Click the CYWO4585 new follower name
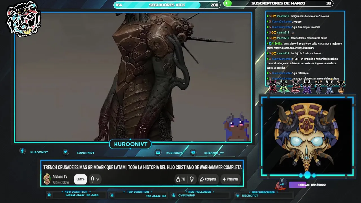This screenshot has height=203, width=361. [186, 195]
